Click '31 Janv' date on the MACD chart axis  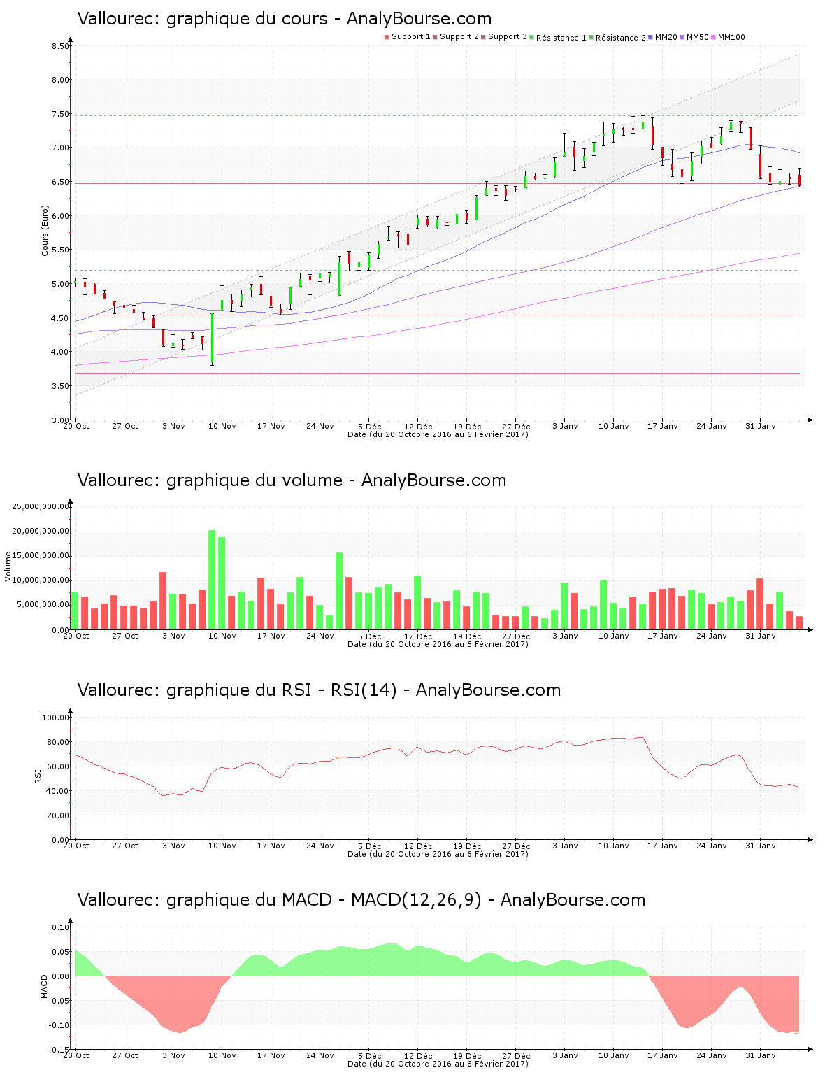point(761,1055)
